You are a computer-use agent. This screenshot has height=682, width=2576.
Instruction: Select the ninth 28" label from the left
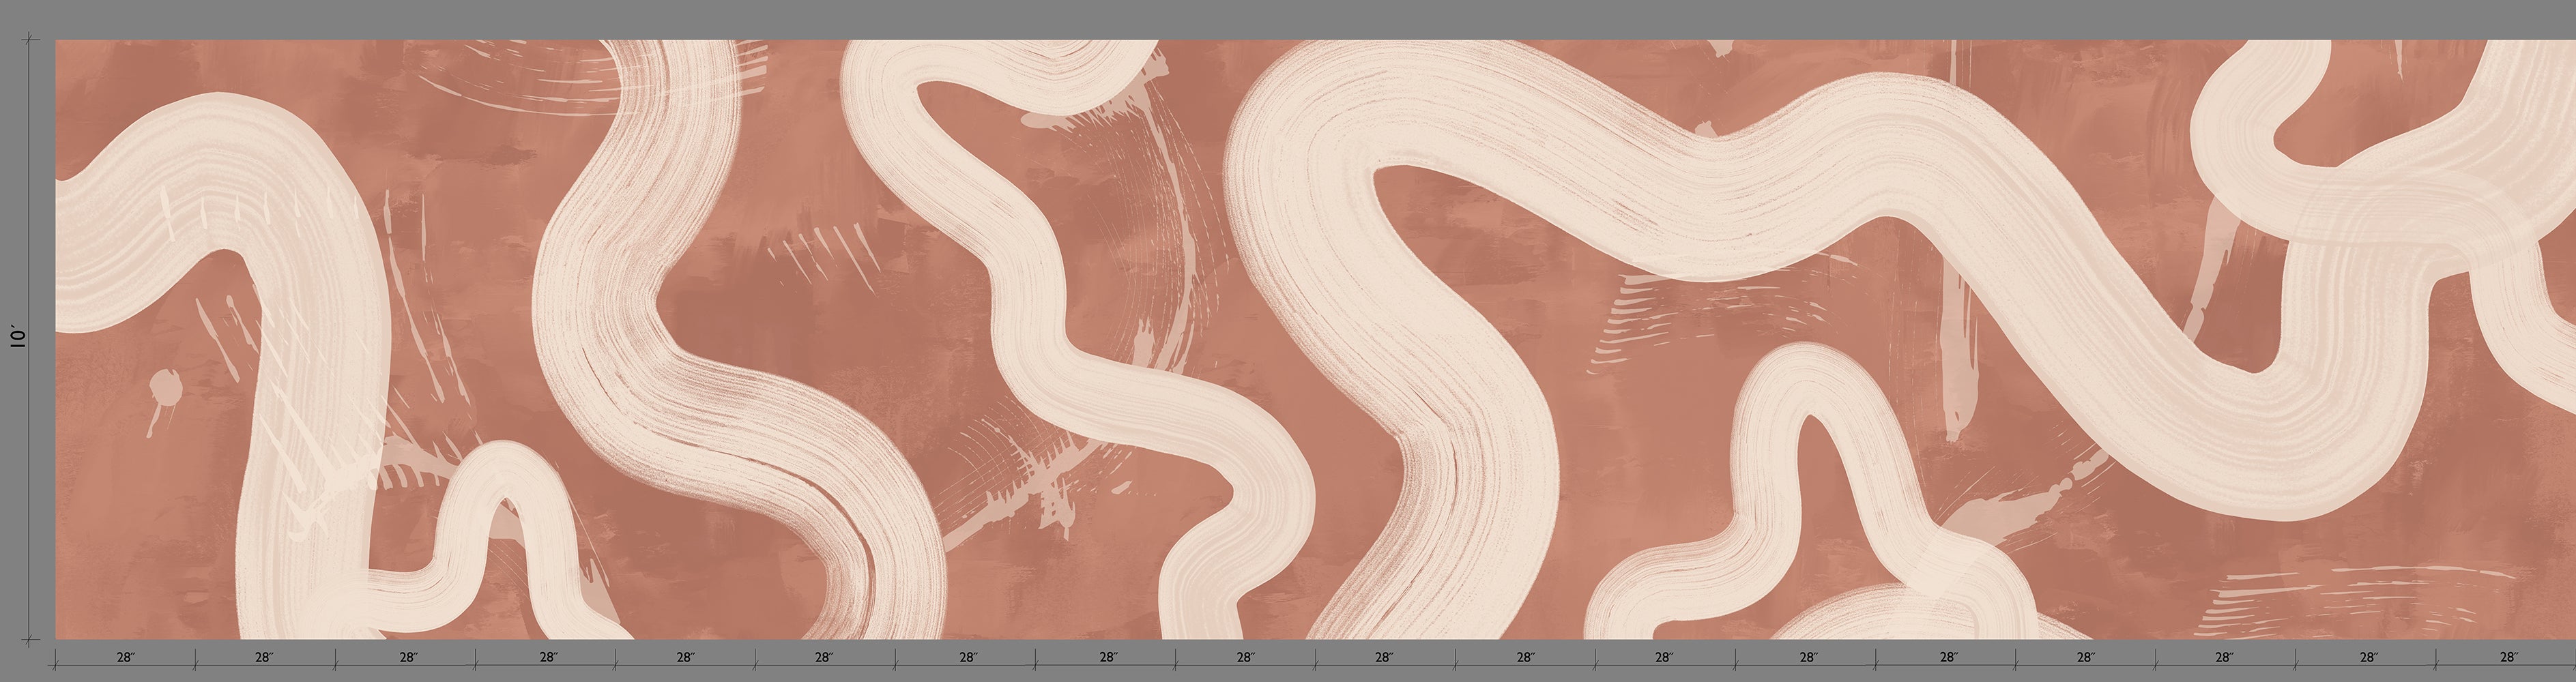(x=1245, y=658)
